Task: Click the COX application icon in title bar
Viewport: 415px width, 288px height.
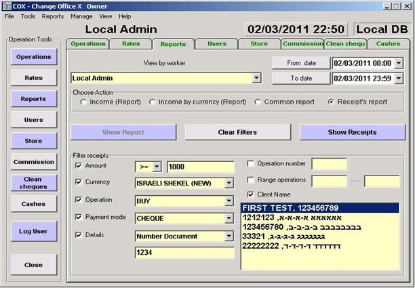Action: coord(7,5)
